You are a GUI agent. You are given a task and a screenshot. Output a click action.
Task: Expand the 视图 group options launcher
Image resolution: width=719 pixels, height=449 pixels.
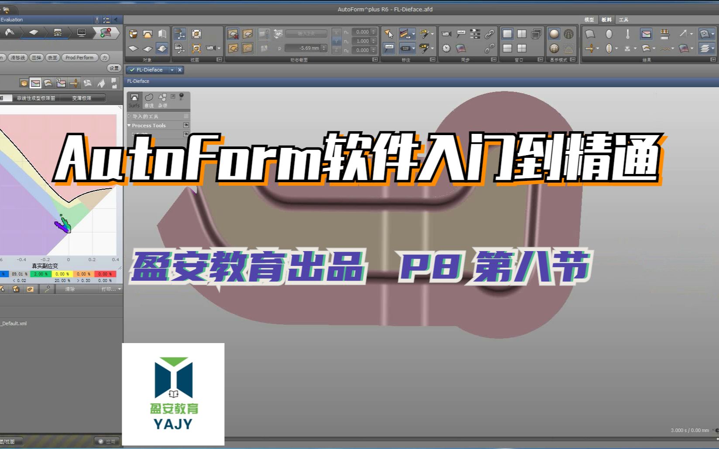pyautogui.click(x=219, y=60)
